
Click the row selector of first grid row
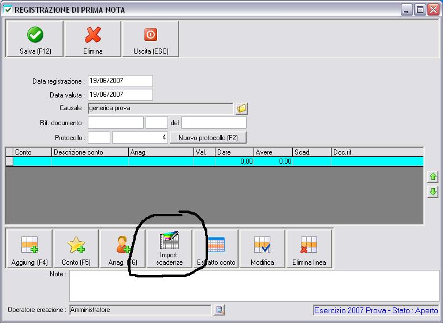pos(9,161)
